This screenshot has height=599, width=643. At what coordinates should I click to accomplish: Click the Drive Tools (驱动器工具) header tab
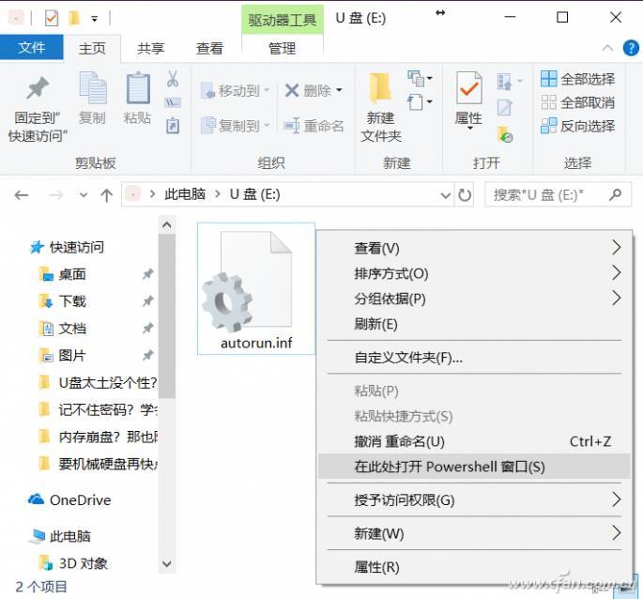pyautogui.click(x=283, y=20)
